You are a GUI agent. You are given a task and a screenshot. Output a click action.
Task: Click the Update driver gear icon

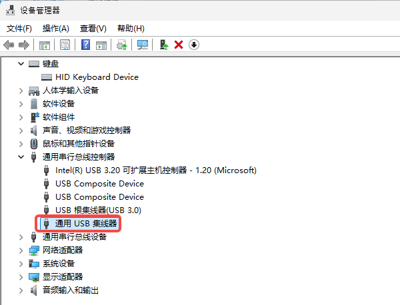pos(122,45)
